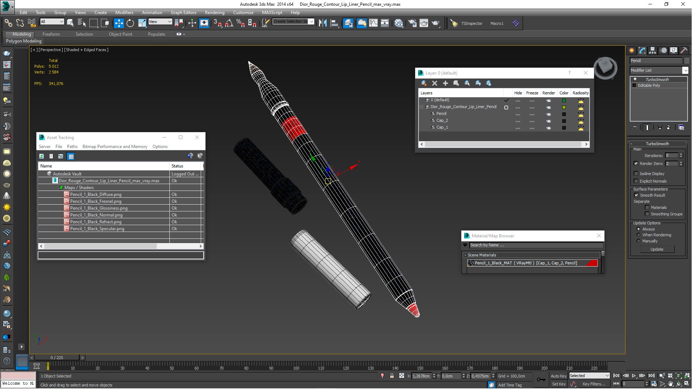
Task: Refresh the Asset Tracking list
Action: (x=42, y=156)
